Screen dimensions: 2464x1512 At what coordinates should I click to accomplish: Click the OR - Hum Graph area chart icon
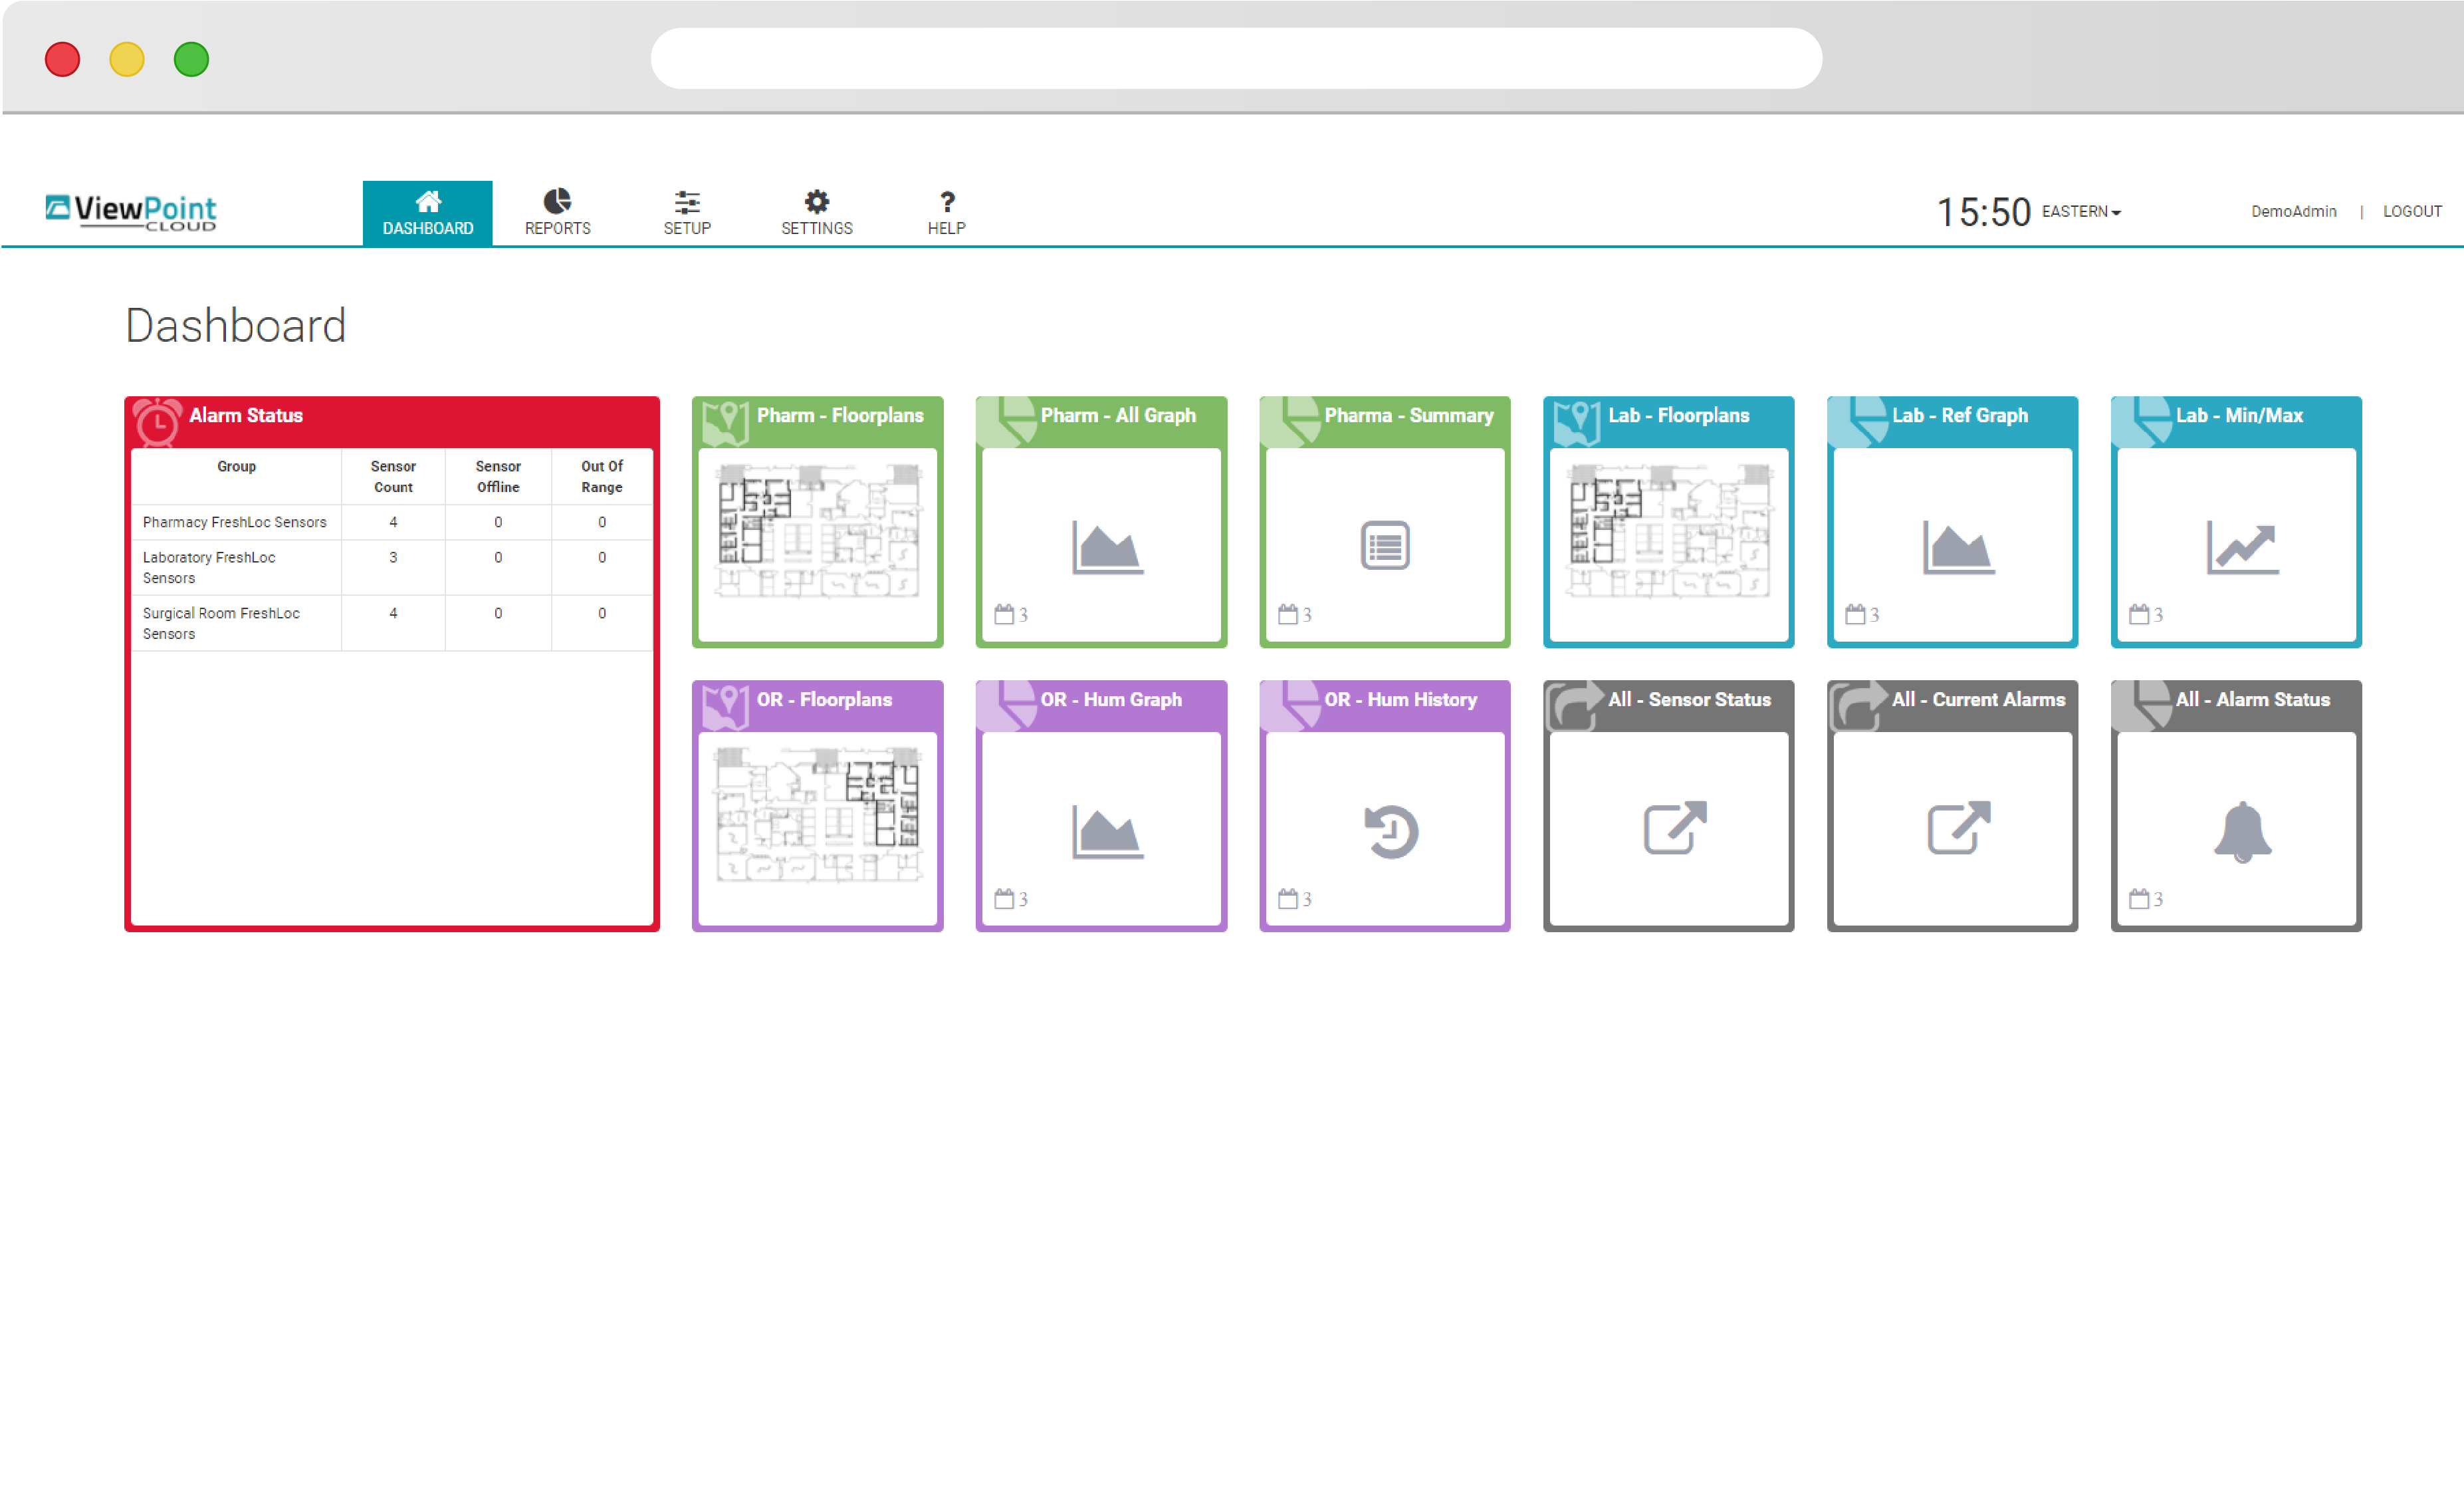tap(1107, 831)
